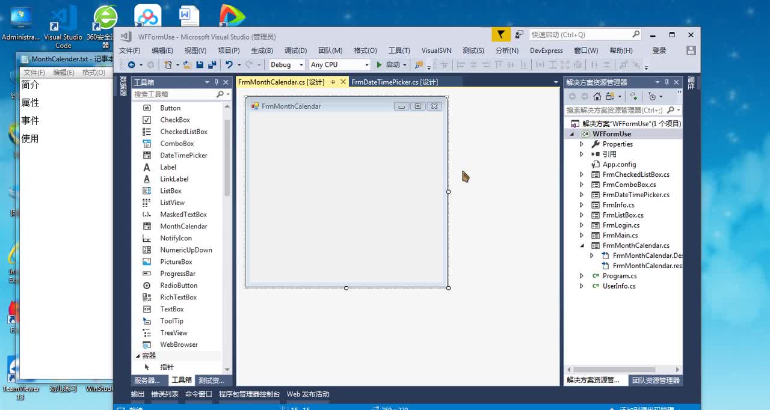Click the Save toolbar icon
The image size is (770, 410).
[200, 64]
